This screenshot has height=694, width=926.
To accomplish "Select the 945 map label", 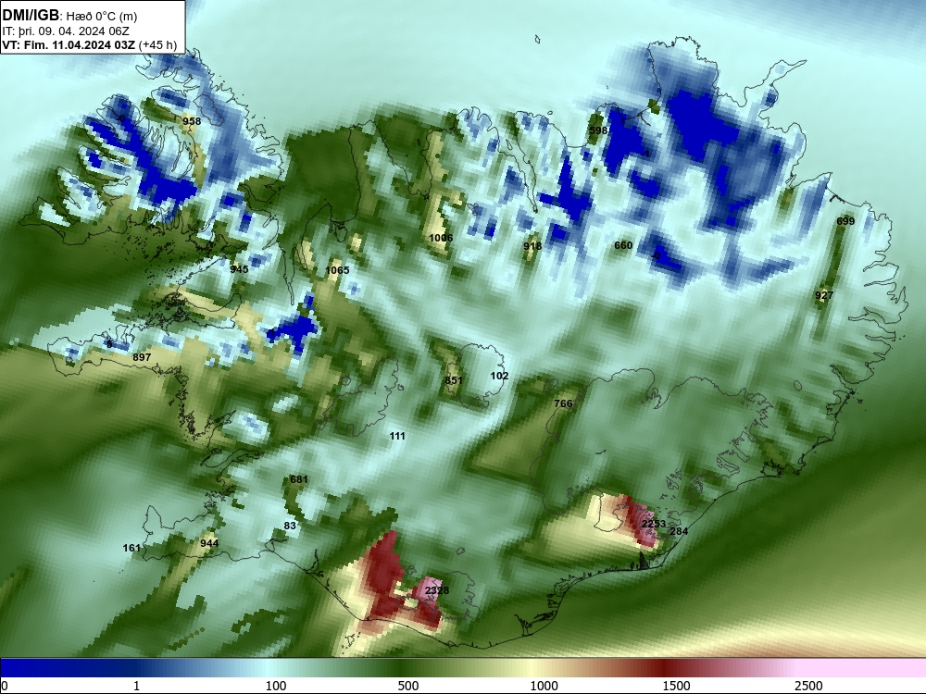I will pos(239,269).
